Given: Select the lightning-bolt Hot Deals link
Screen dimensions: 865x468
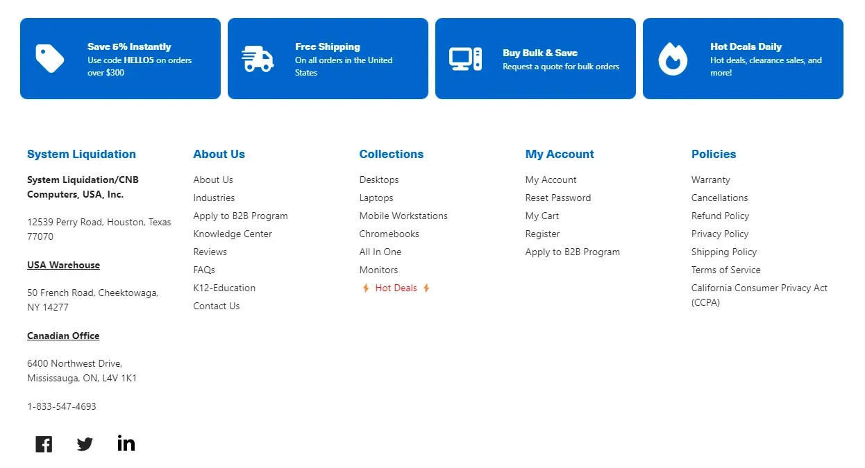Looking at the screenshot, I should pos(395,288).
